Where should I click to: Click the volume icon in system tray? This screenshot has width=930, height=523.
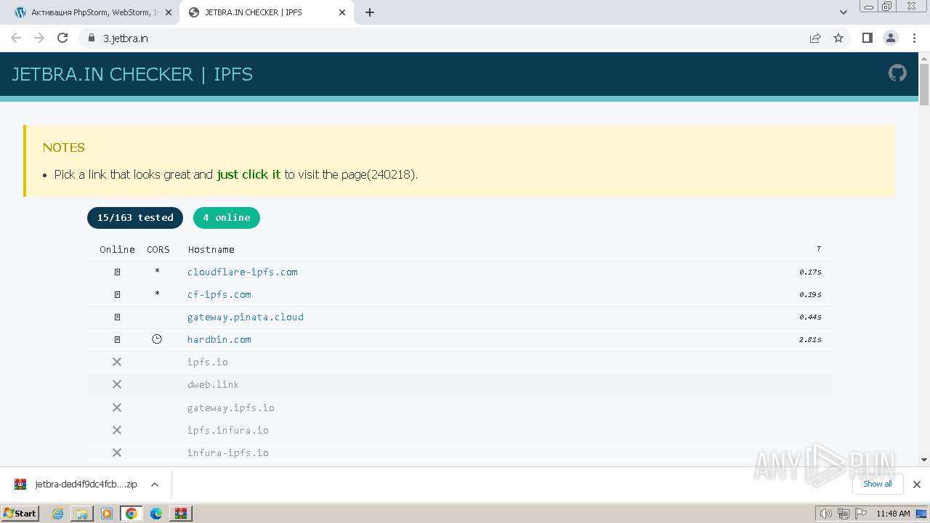pos(826,514)
